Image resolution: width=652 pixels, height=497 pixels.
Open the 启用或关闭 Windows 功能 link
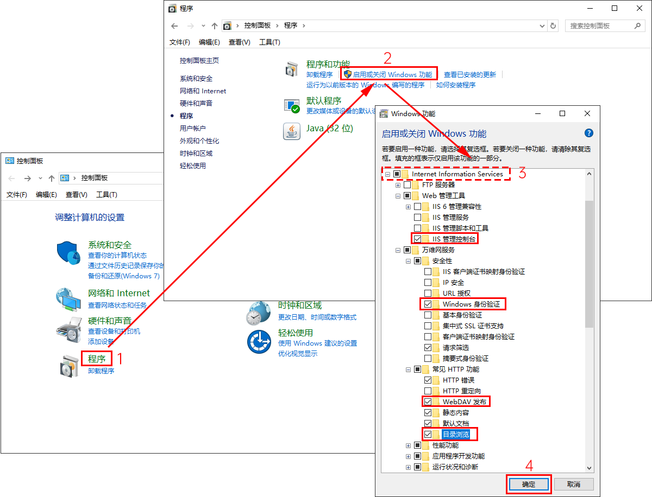[x=393, y=74]
